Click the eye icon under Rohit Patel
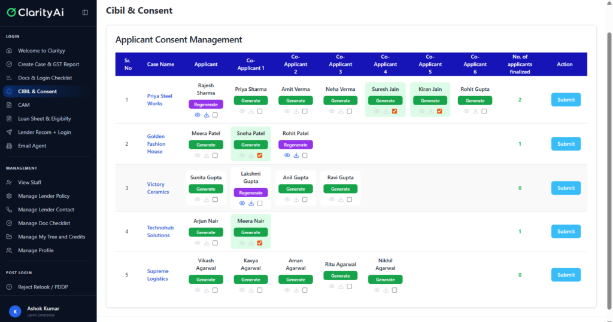The height and width of the screenshot is (322, 613). coord(287,155)
